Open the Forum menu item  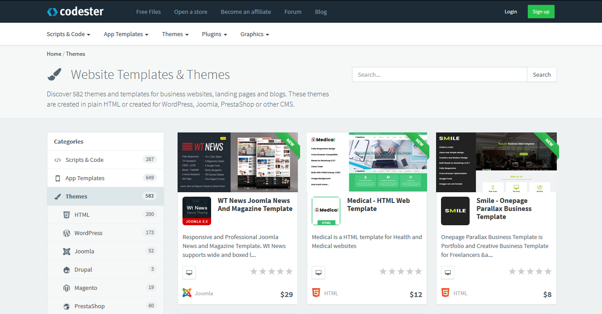(x=293, y=12)
